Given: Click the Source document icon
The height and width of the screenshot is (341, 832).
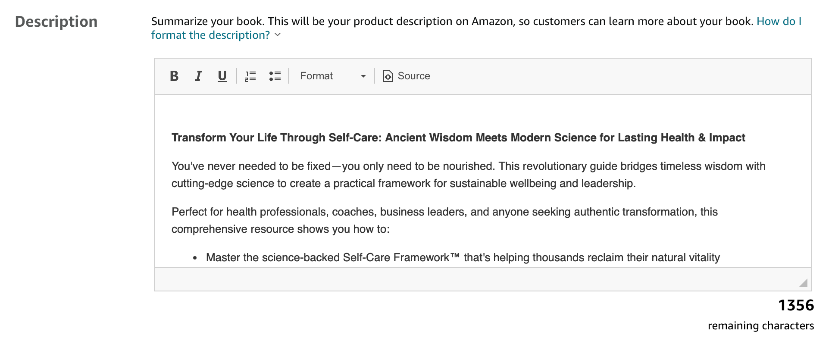Looking at the screenshot, I should [388, 76].
